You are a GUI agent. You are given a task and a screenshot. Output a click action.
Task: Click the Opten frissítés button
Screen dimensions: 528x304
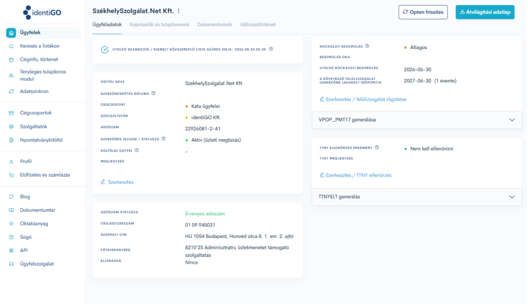[423, 12]
